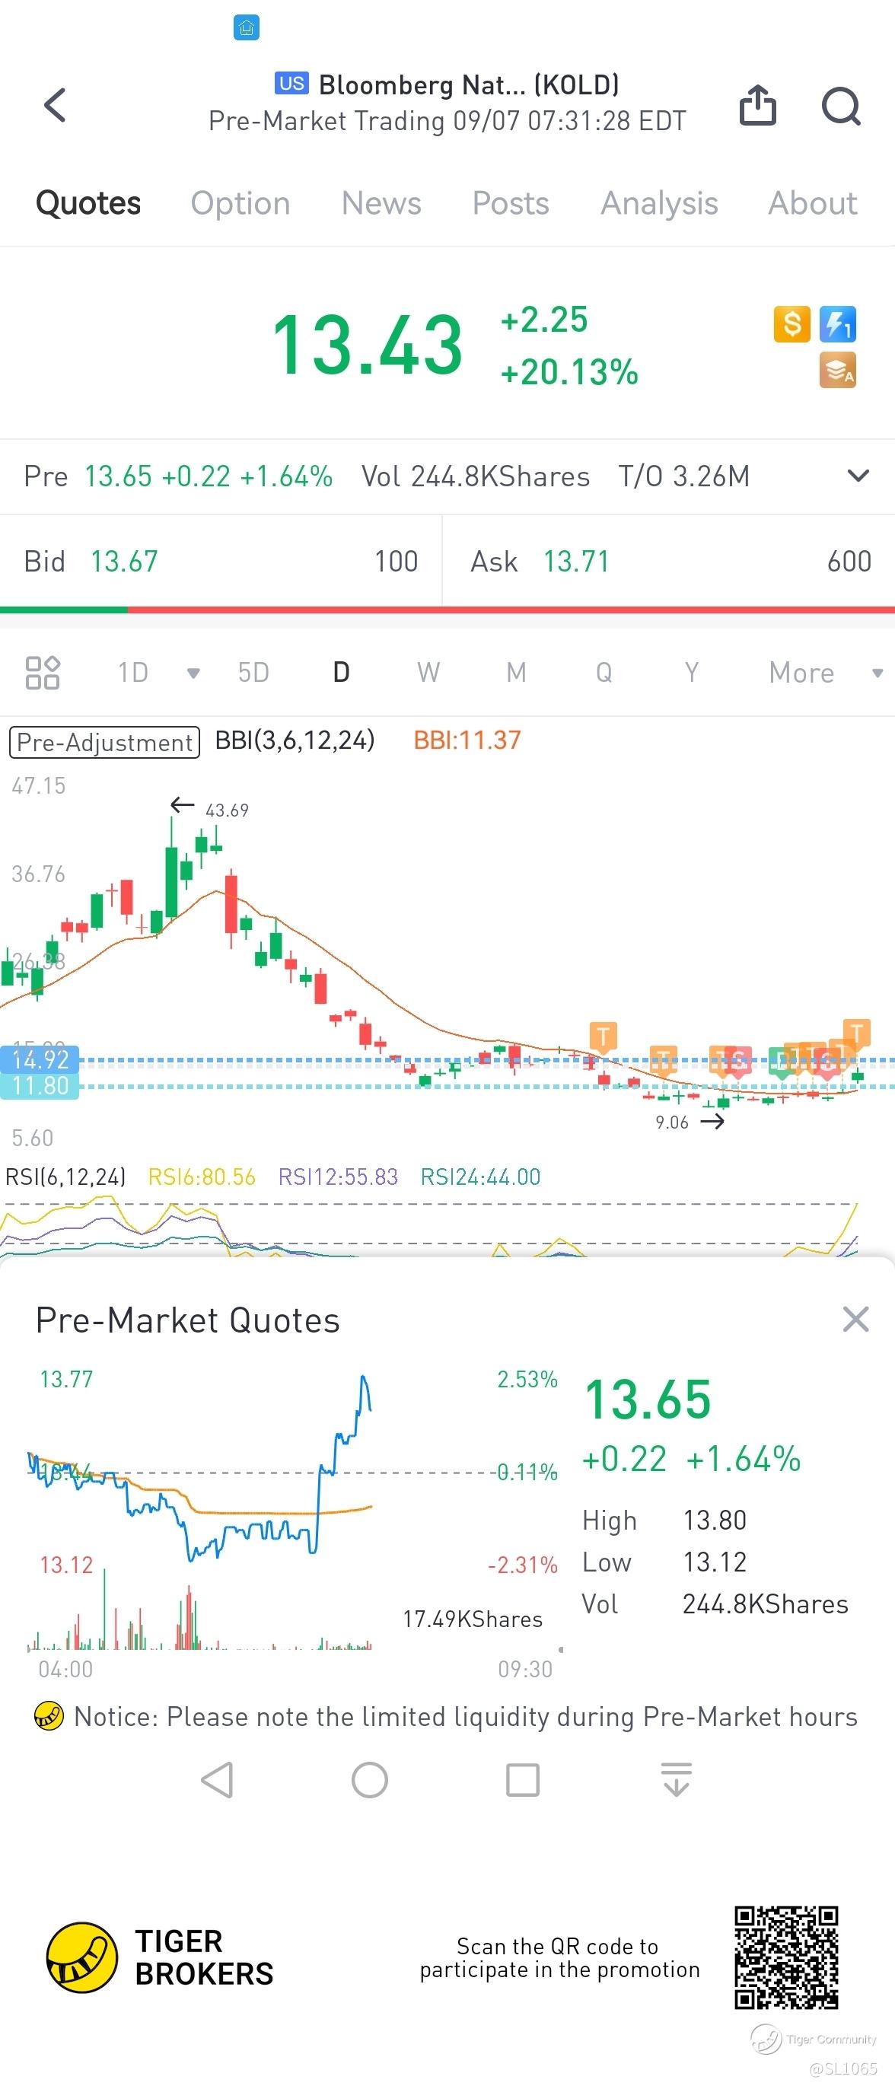The image size is (895, 2089).
Task: Tap the Bloomberg Nat... (KOLD) title
Action: 469,84
